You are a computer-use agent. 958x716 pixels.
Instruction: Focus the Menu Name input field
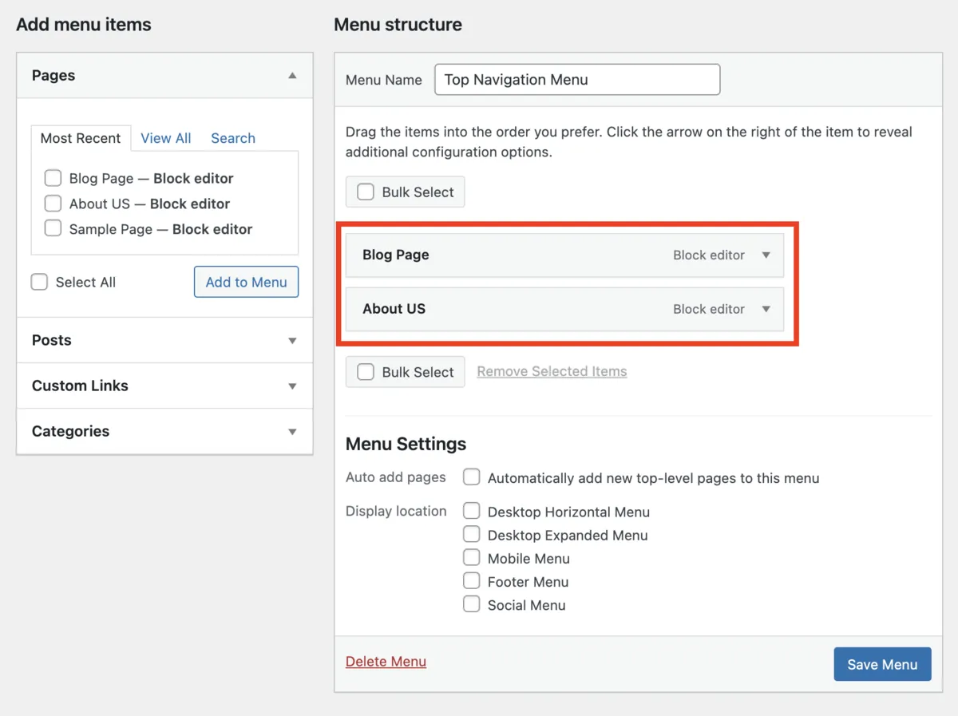[577, 80]
